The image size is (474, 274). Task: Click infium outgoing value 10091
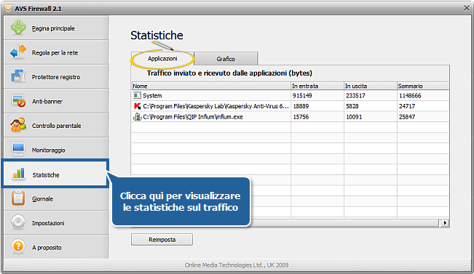354,117
